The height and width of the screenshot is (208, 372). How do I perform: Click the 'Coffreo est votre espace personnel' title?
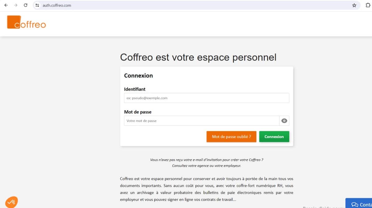click(x=198, y=57)
